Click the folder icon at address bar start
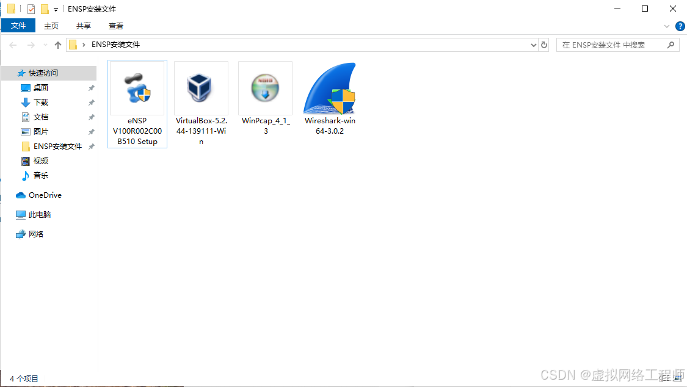 tap(73, 45)
